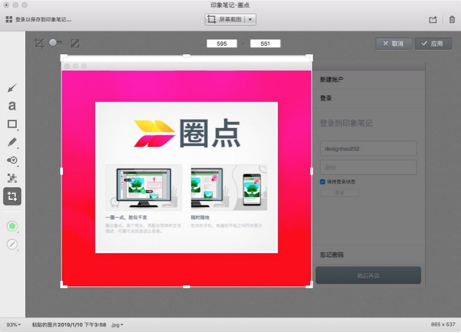Edit the height field showing 551
The image size is (461, 333).
click(x=265, y=44)
